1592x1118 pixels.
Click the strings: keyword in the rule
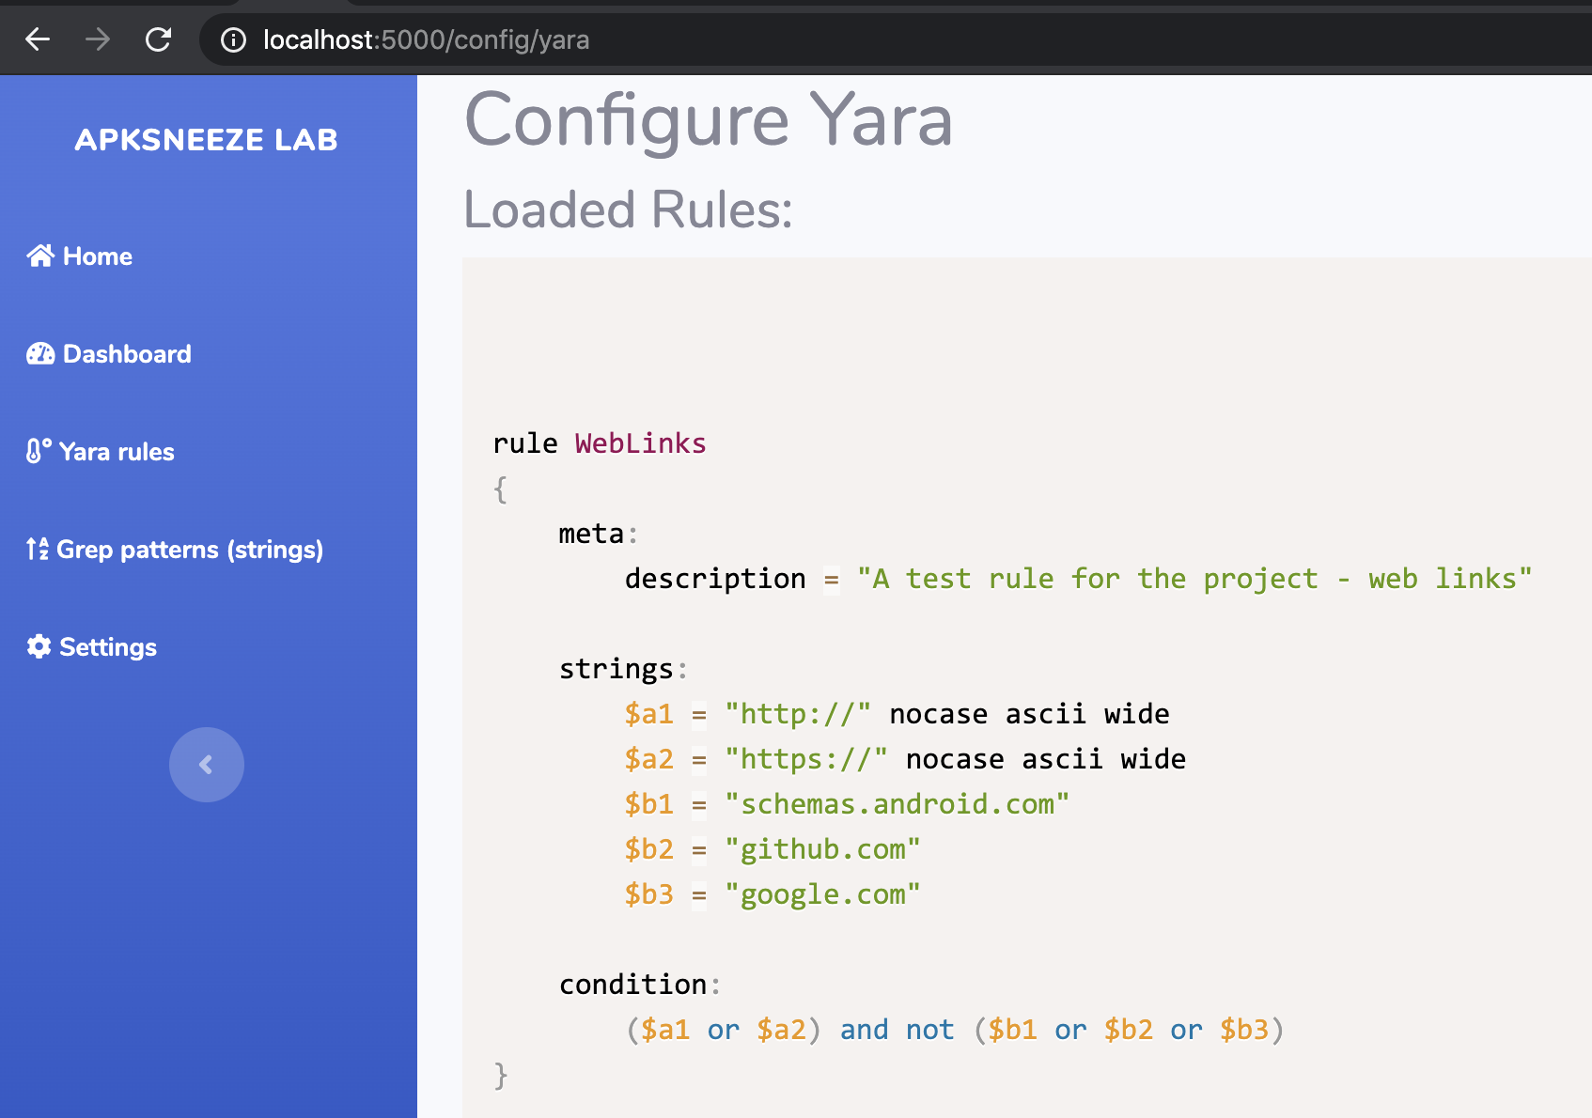tap(623, 669)
